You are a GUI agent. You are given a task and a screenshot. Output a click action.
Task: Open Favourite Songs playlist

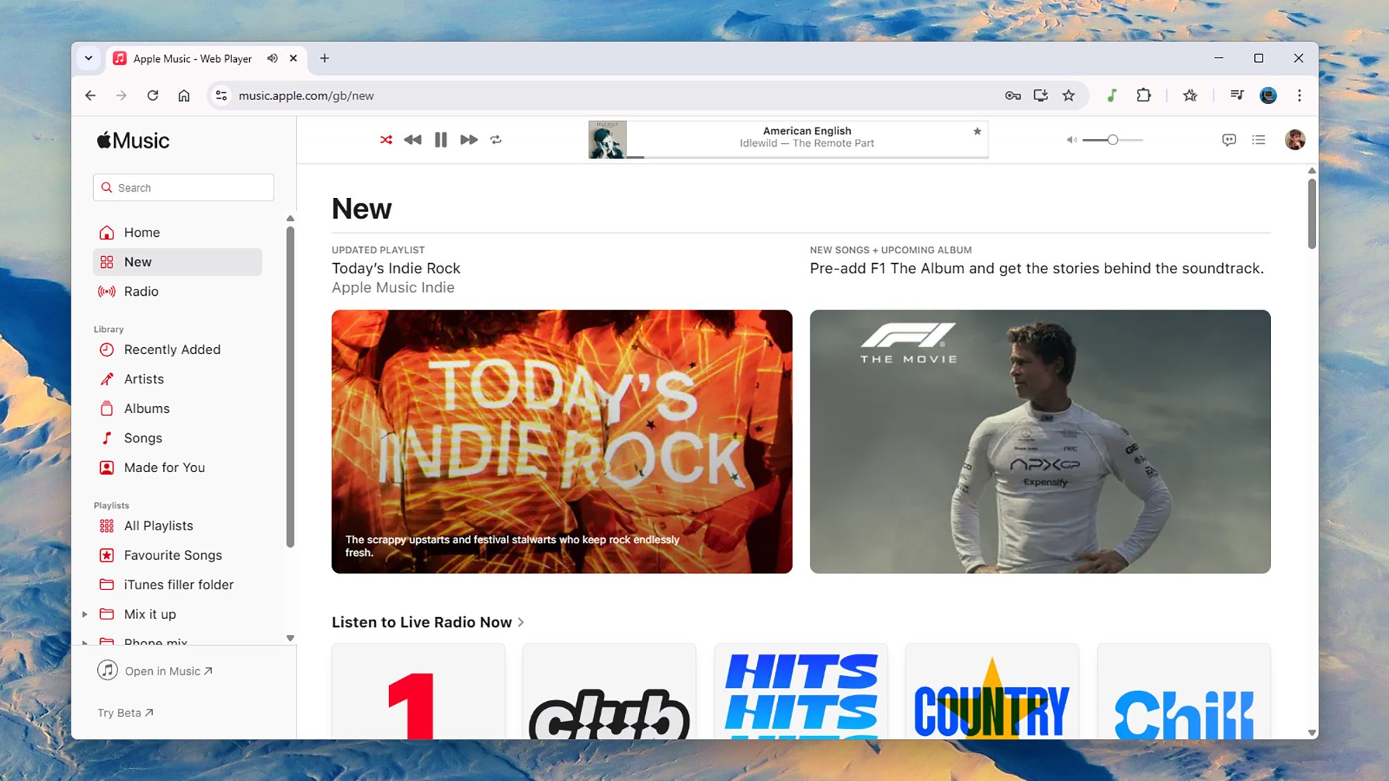172,555
